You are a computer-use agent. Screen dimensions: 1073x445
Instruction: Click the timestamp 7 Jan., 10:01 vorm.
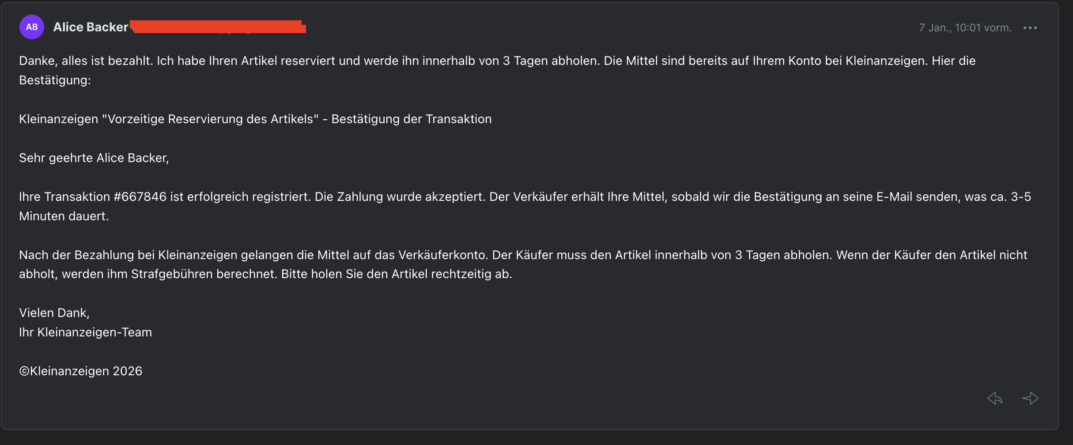click(965, 28)
